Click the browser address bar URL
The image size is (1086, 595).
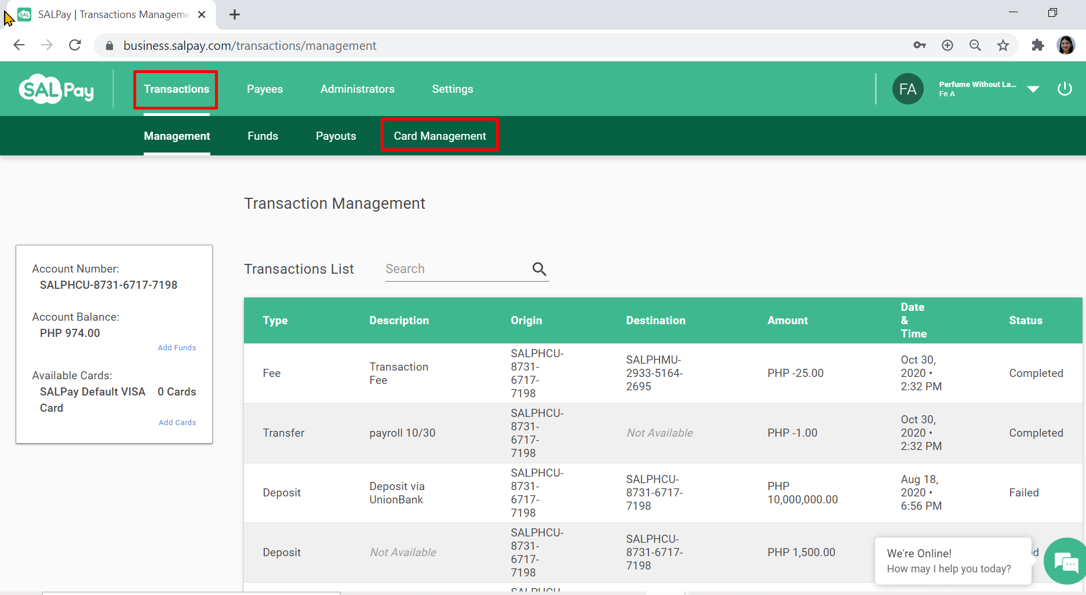250,46
